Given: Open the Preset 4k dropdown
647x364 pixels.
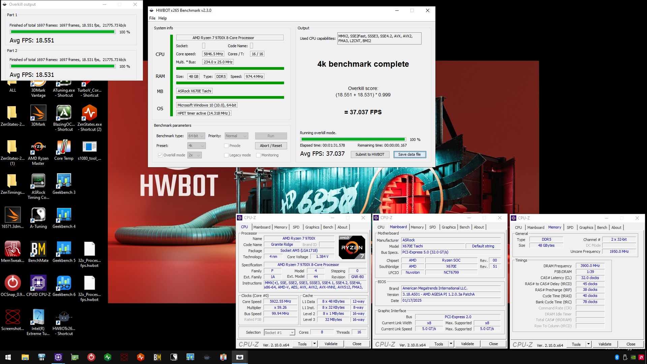Looking at the screenshot, I should click(196, 146).
